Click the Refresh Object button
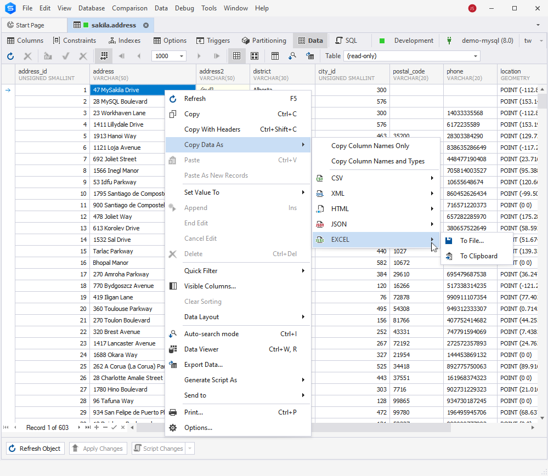548x476 pixels. click(35, 449)
